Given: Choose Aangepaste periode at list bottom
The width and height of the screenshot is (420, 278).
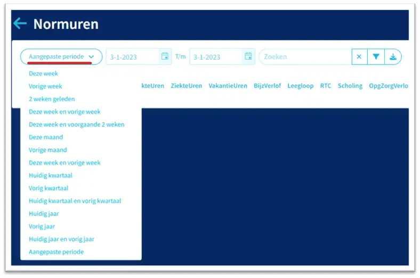Looking at the screenshot, I should (x=56, y=252).
